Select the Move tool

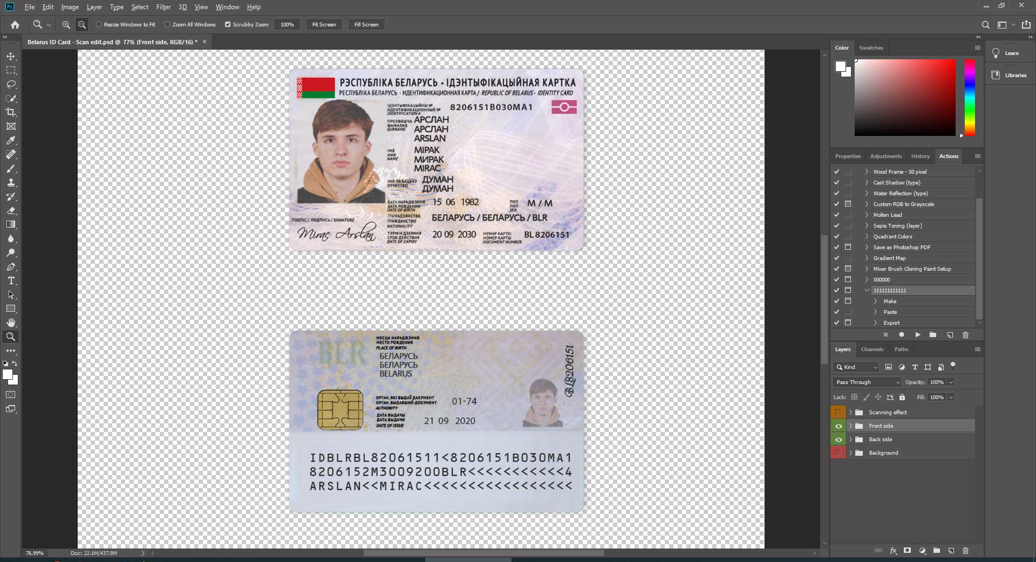click(x=11, y=56)
